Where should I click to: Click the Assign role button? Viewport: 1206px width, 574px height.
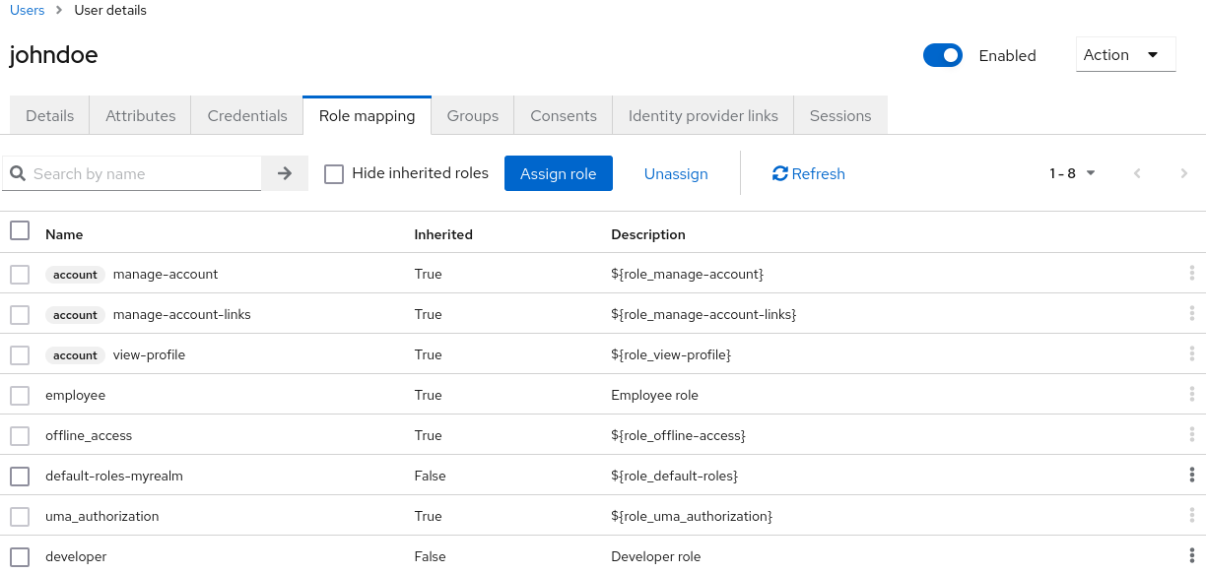(558, 173)
